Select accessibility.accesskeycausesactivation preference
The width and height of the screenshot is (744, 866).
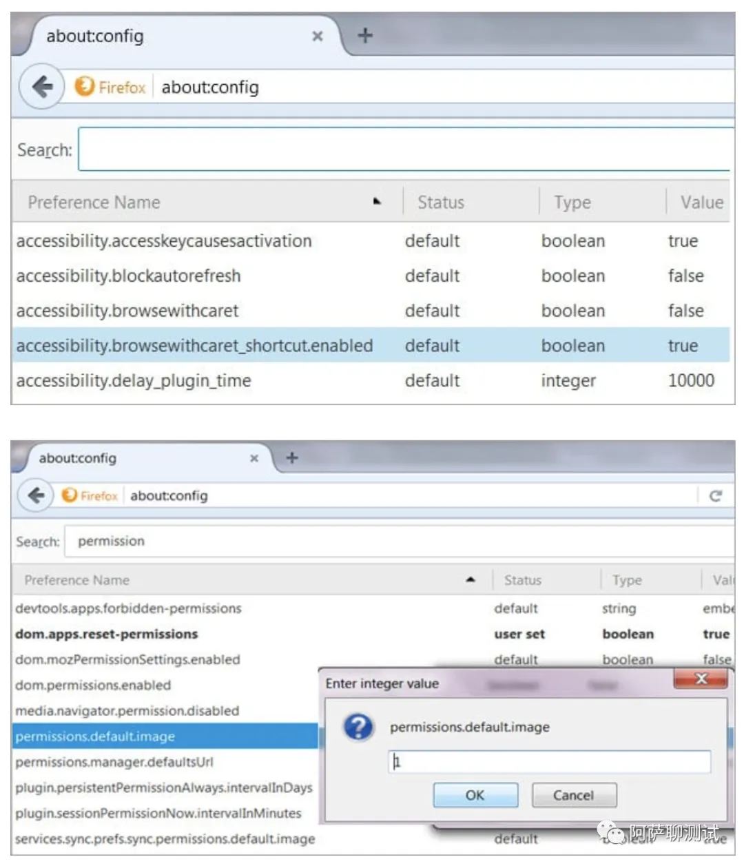coord(164,241)
